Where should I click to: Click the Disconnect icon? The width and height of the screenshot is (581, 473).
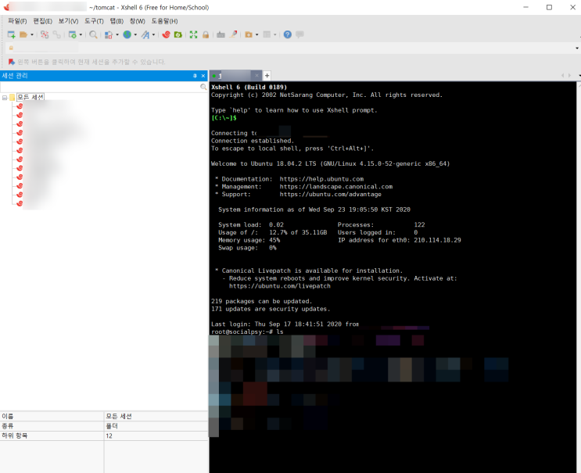tap(45, 34)
